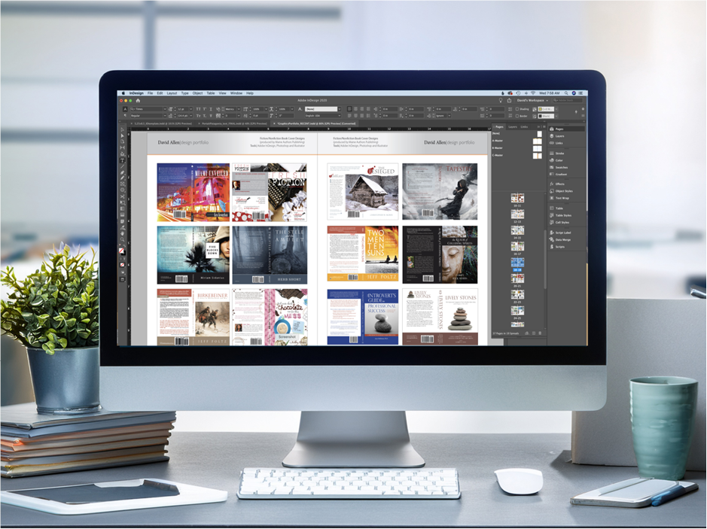Select the 20-21 spread thumbnail
707x529 pixels.
point(517,278)
